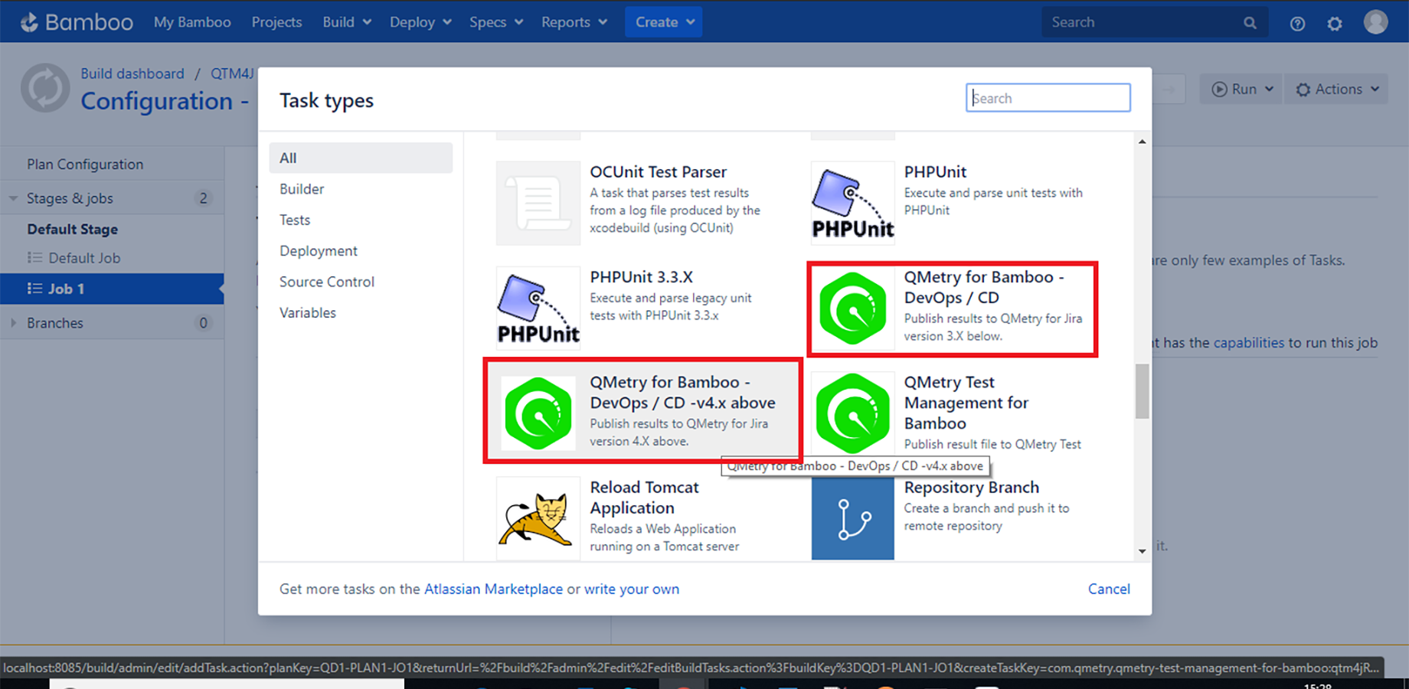Open the Create dropdown button
This screenshot has width=1409, height=689.
point(663,22)
